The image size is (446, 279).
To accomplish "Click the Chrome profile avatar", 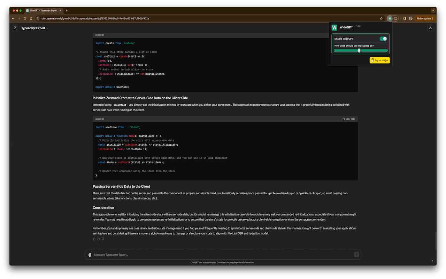I will pos(411,18).
